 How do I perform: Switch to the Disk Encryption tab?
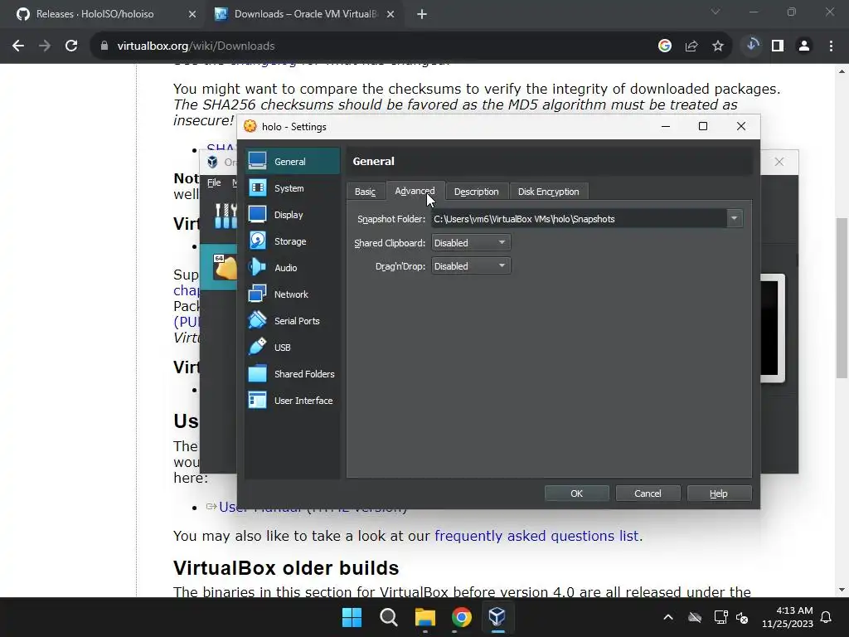pos(549,192)
